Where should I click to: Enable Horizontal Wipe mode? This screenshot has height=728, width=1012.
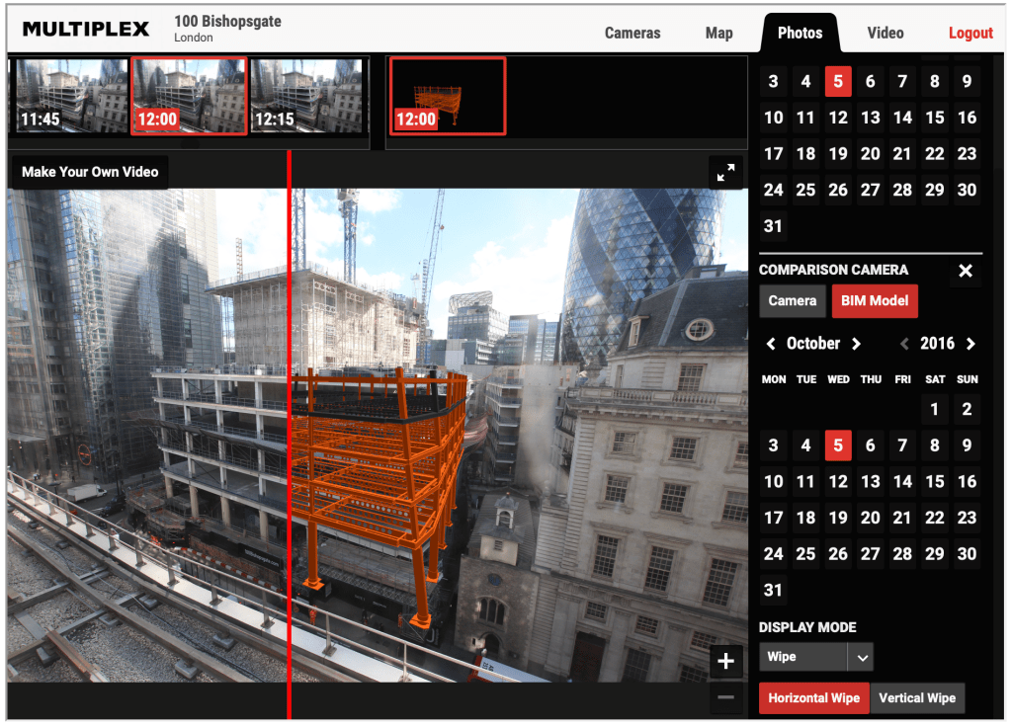[x=813, y=698]
